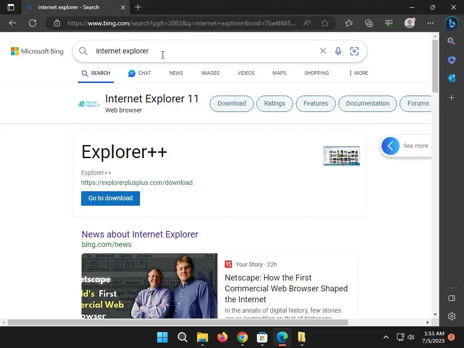Open visual search camera icon

[x=354, y=51]
